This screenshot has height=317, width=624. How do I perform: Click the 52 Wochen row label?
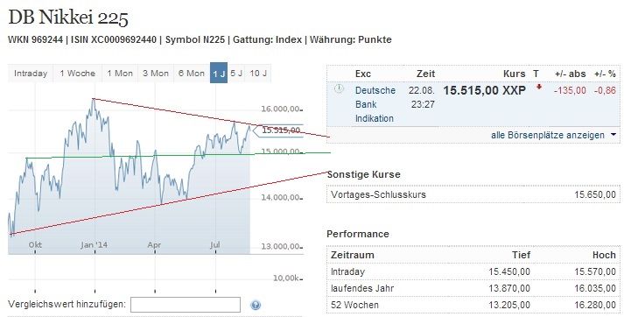354,305
